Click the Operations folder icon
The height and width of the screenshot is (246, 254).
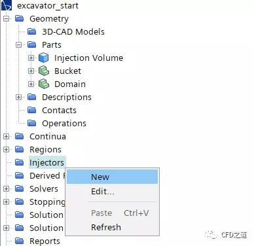point(32,124)
